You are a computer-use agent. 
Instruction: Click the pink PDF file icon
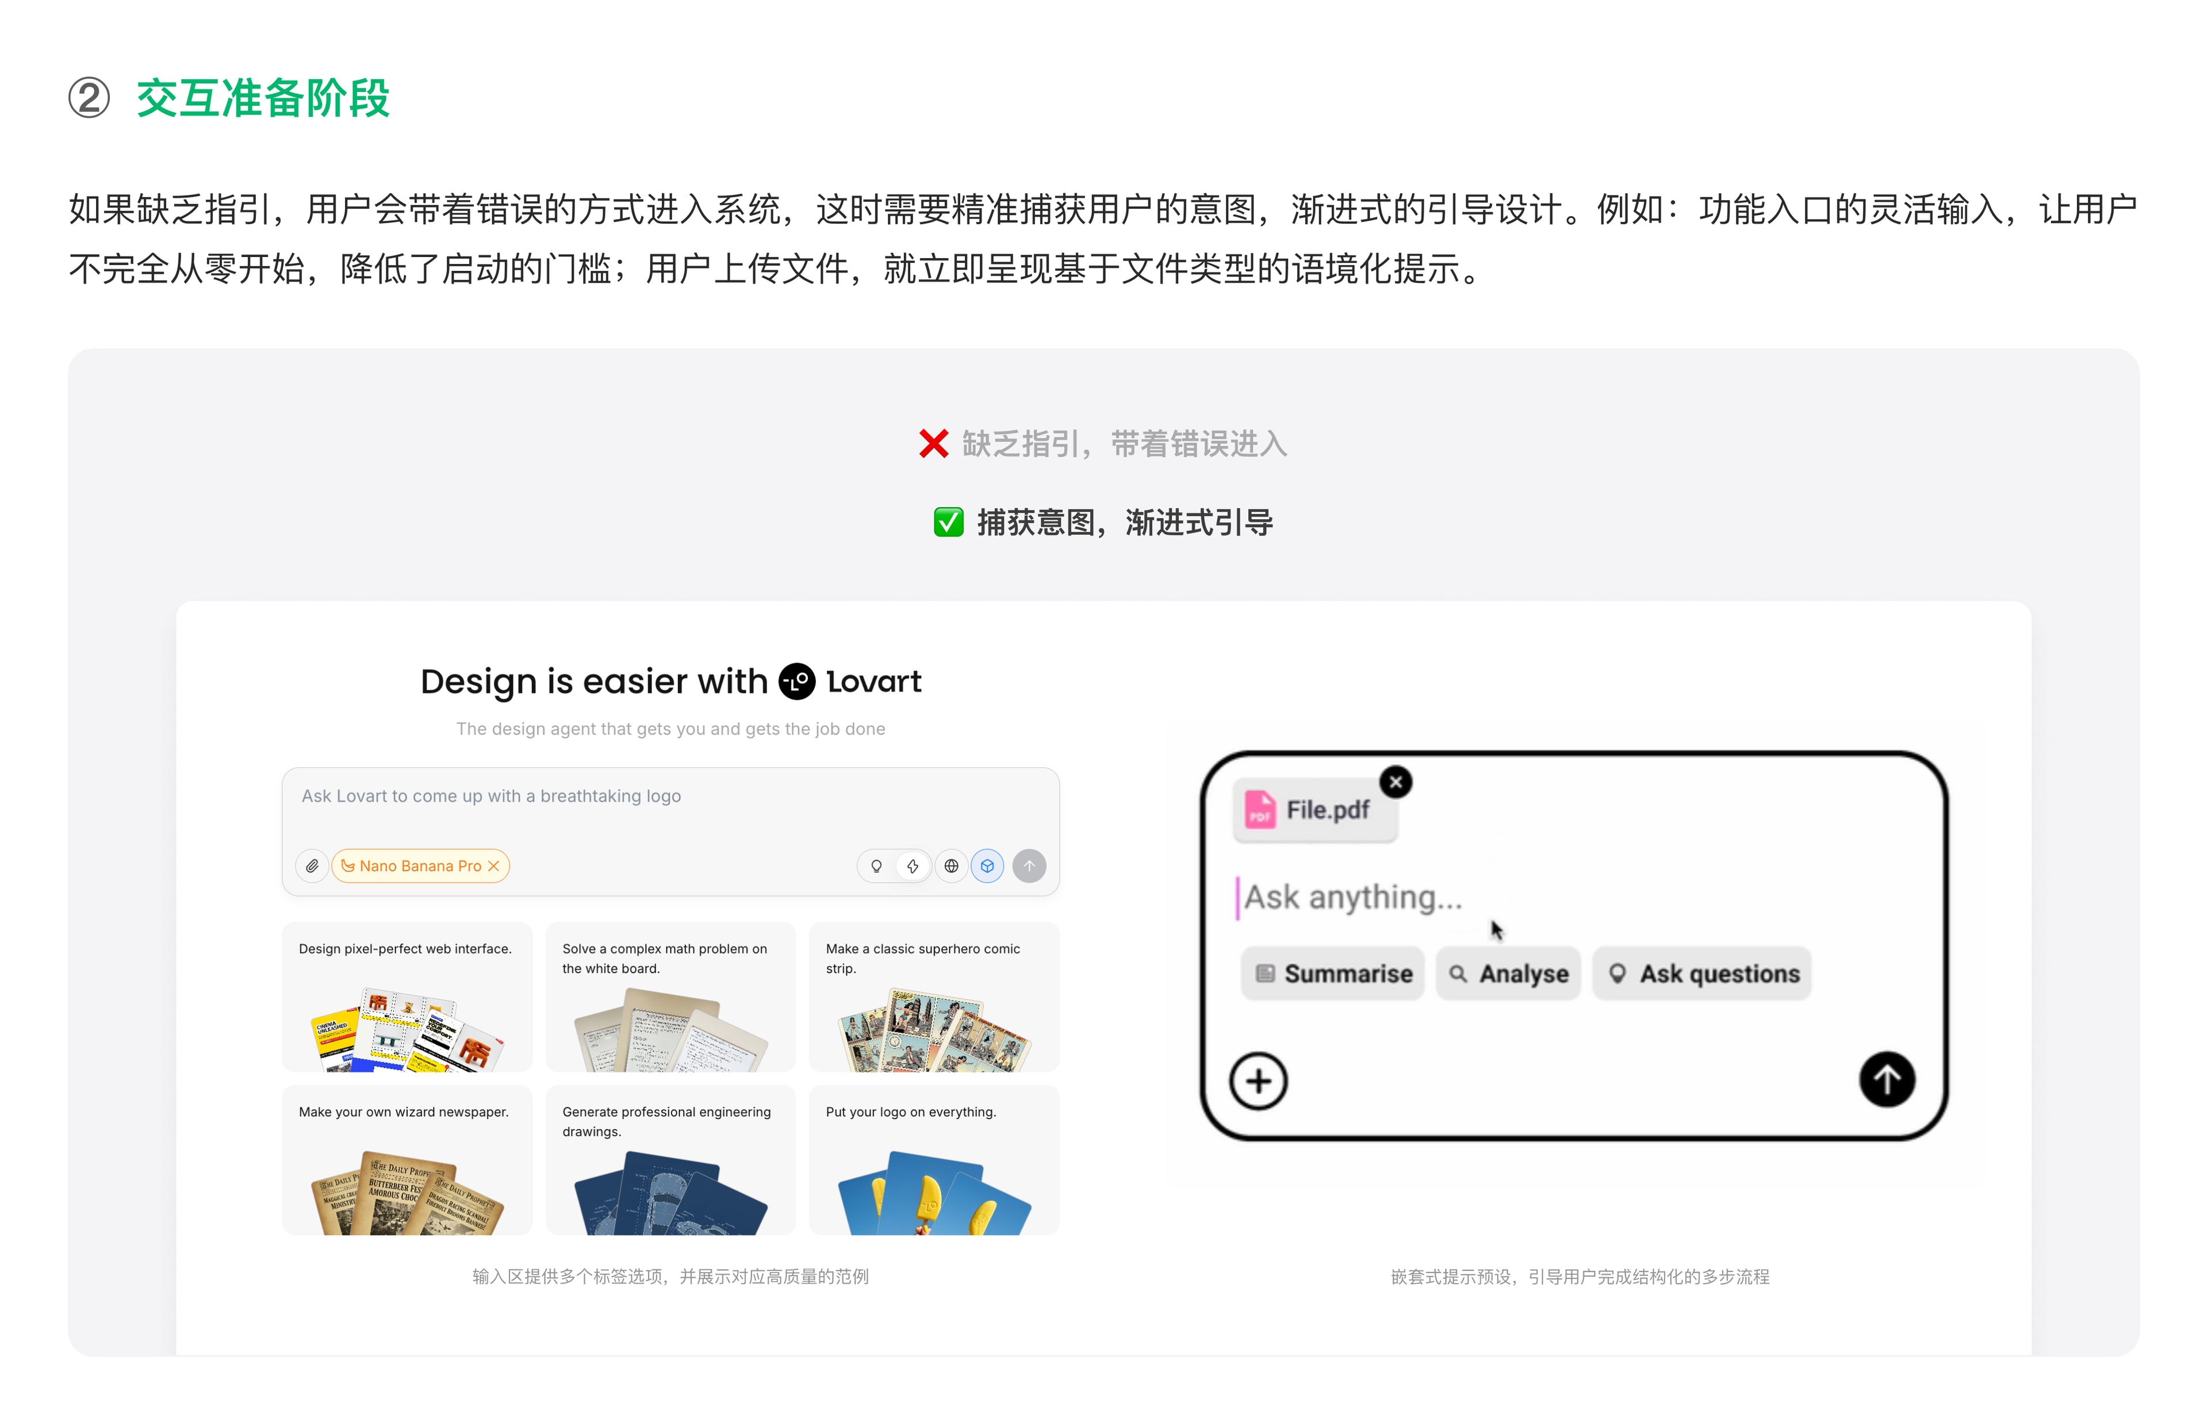tap(1259, 810)
